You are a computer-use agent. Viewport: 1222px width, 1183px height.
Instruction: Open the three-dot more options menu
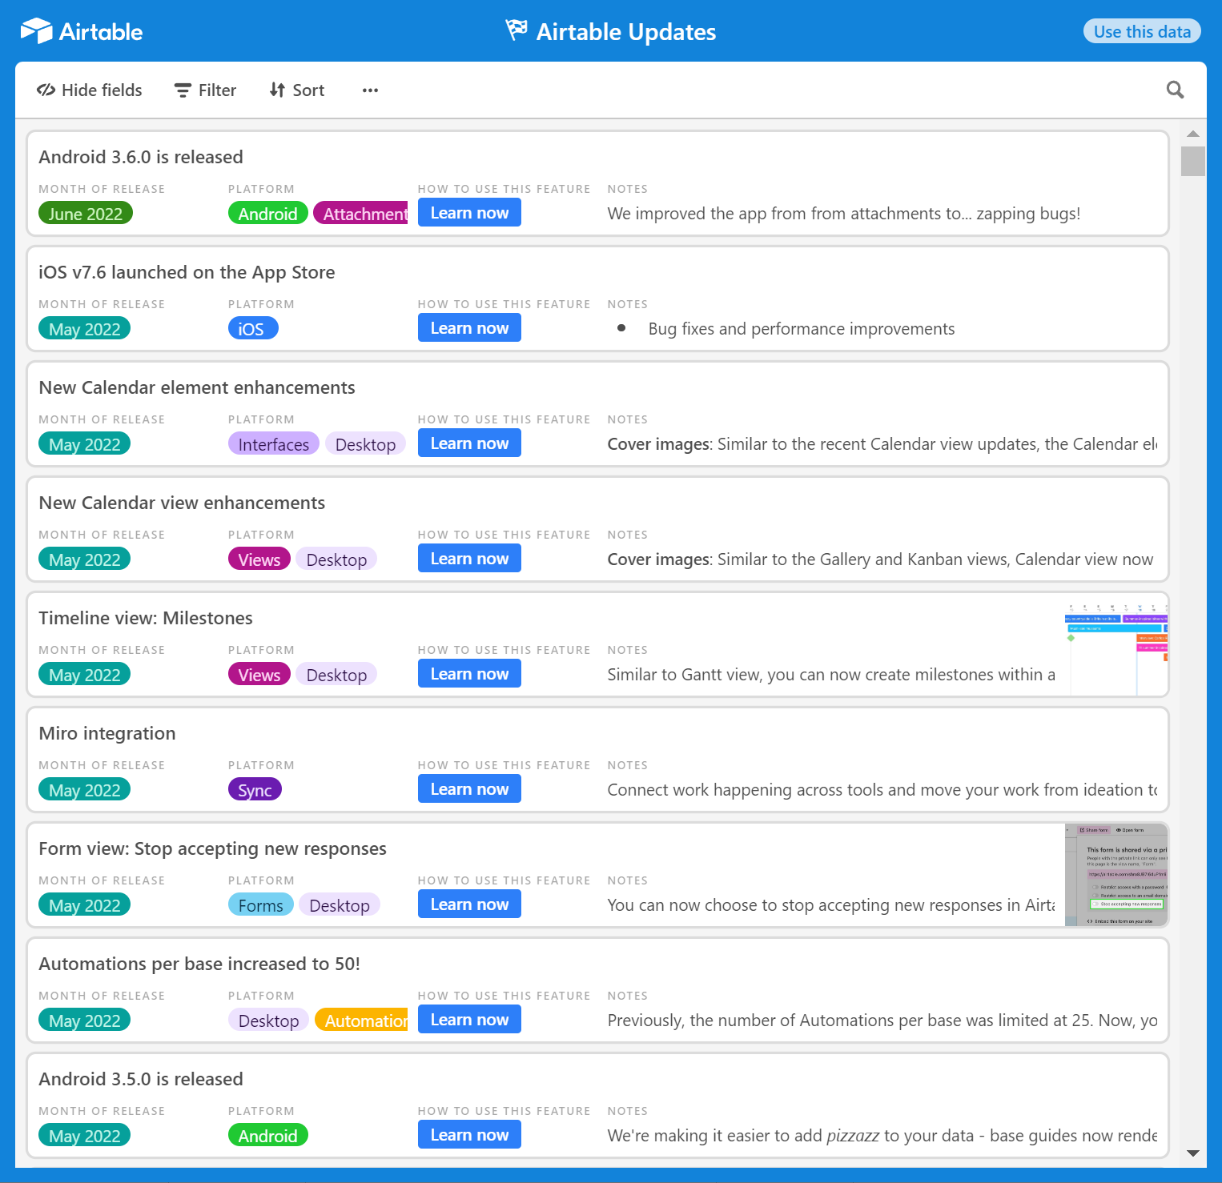click(x=370, y=90)
